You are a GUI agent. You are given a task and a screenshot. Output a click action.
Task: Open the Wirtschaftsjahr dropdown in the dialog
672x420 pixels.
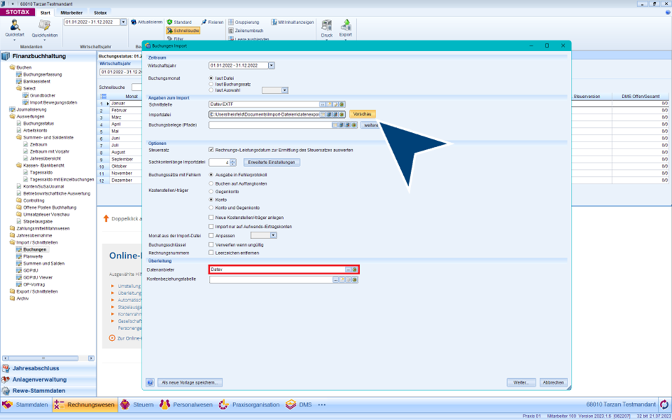point(272,65)
